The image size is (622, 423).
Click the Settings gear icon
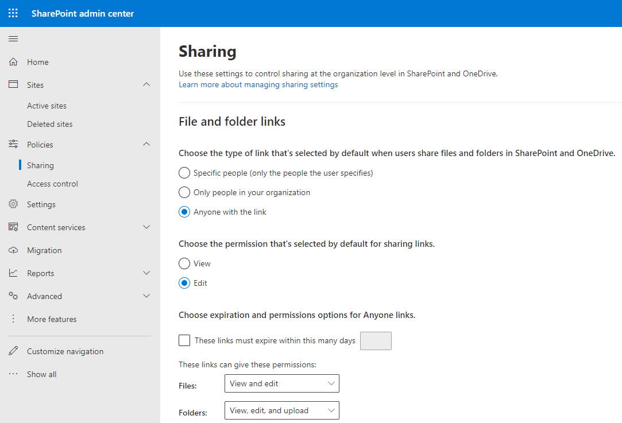(x=13, y=204)
